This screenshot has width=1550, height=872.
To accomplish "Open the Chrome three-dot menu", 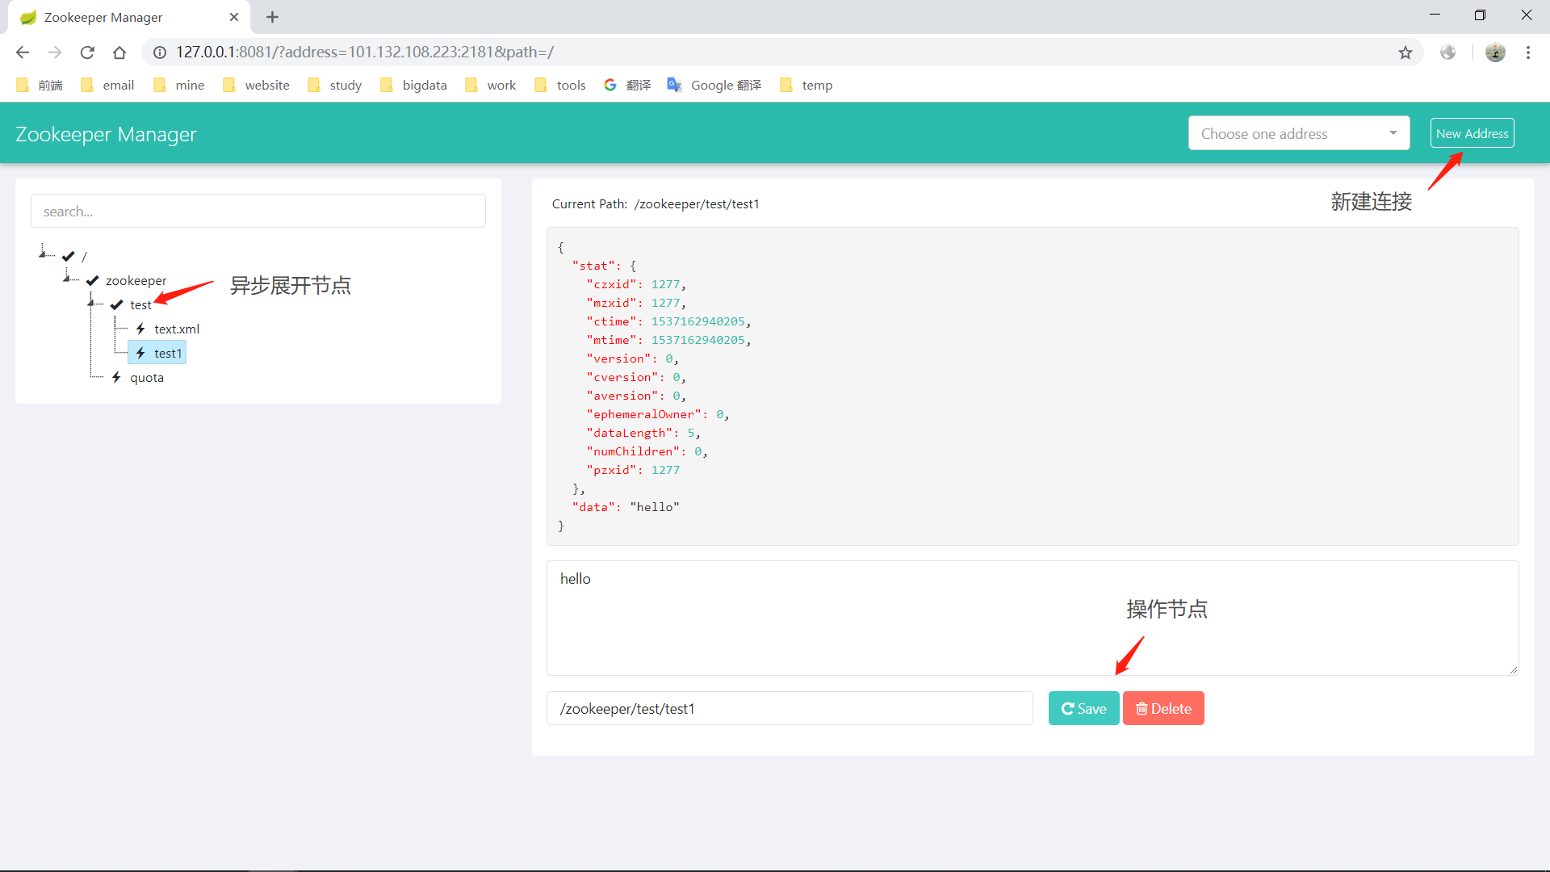I will (1528, 52).
